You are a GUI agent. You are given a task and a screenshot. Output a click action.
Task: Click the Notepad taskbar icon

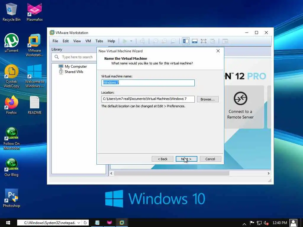point(97,223)
